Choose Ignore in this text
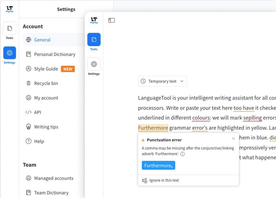The height and width of the screenshot is (198, 276). (x=164, y=180)
